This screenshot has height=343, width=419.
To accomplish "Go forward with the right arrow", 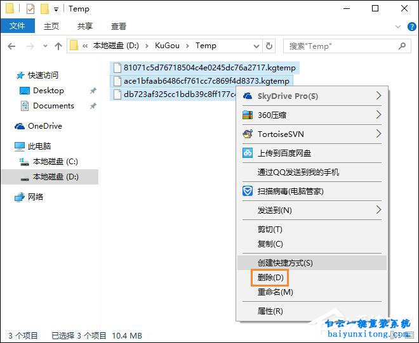I will coord(30,46).
